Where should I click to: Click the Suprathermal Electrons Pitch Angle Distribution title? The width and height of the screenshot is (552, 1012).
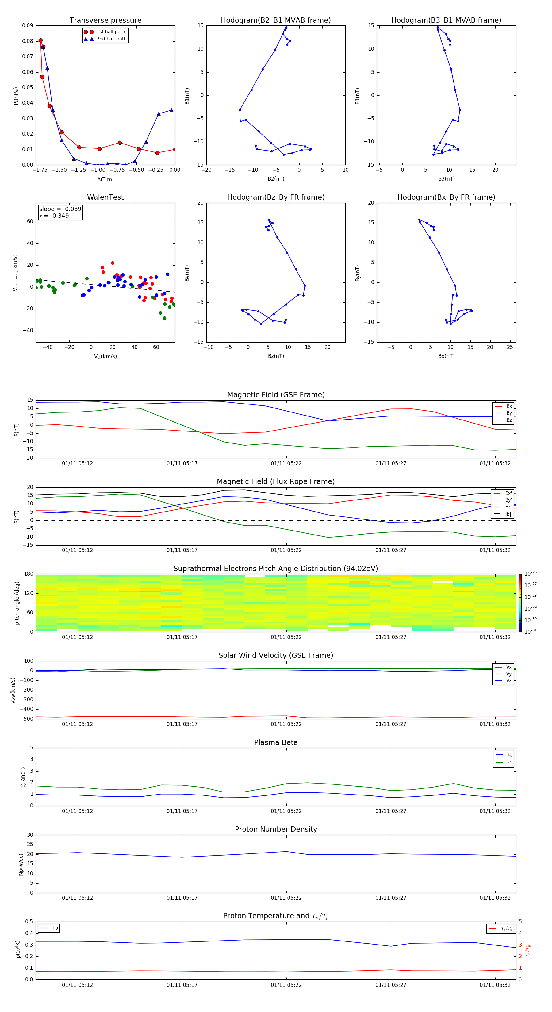click(276, 569)
